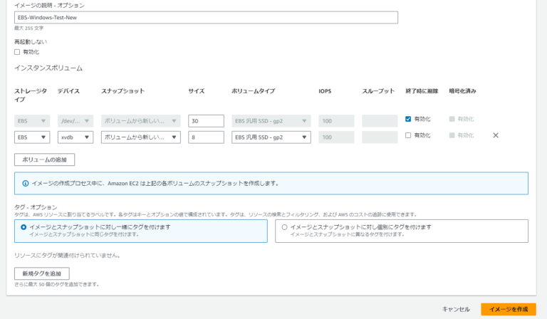
Task: Click the デバイス column header
Action: tap(68, 91)
